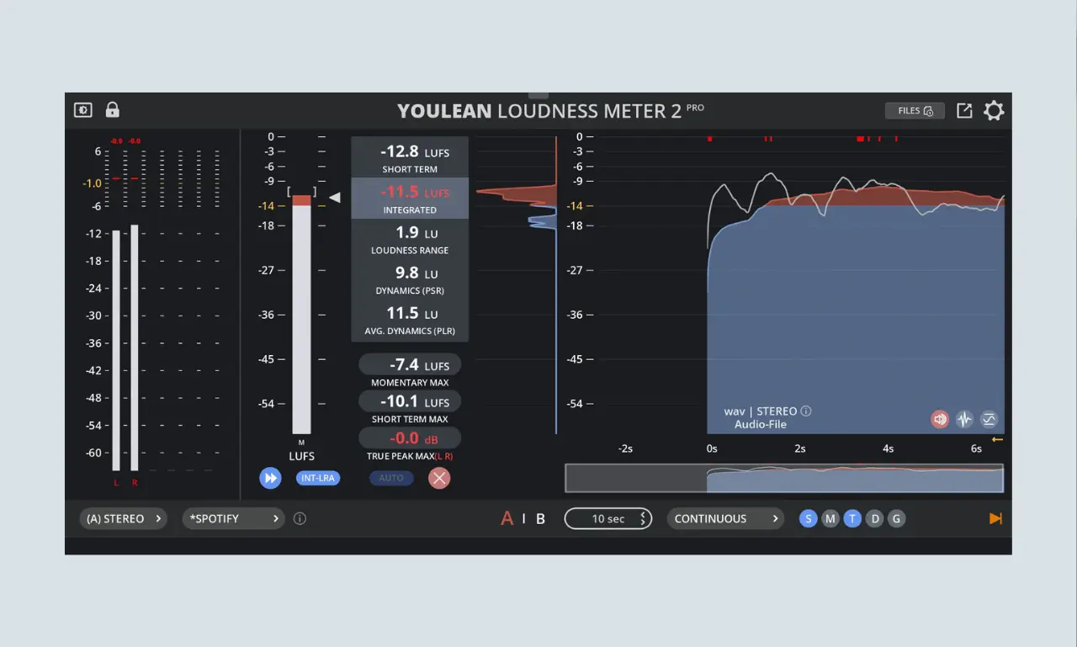This screenshot has width=1077, height=647.
Task: Click the info icon beside SPOTIFY preset
Action: coord(300,518)
